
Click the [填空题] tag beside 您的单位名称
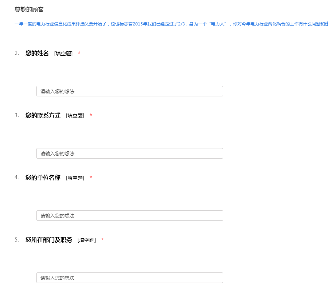75,178
